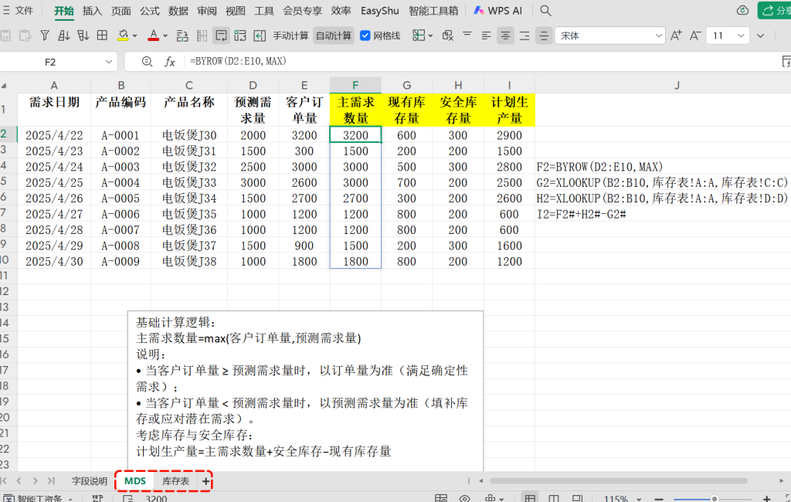This screenshot has width=791, height=502.
Task: Switch to the 插入 tab
Action: click(93, 11)
